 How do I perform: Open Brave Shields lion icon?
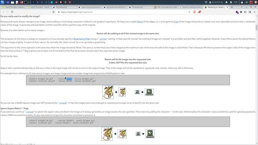pyautogui.click(x=194, y=12)
